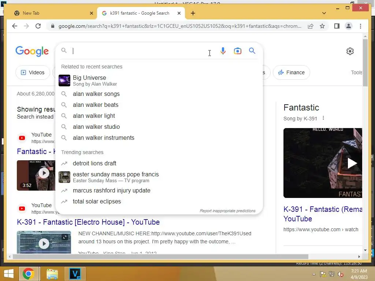Select trending 'detroit lions draft'
Image resolution: width=375 pixels, height=281 pixels.
point(159,164)
